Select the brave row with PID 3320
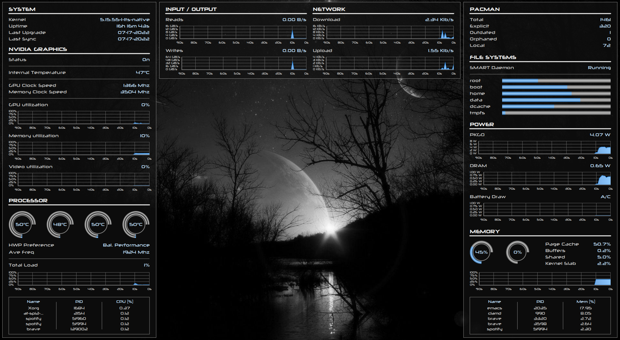 coord(540,319)
